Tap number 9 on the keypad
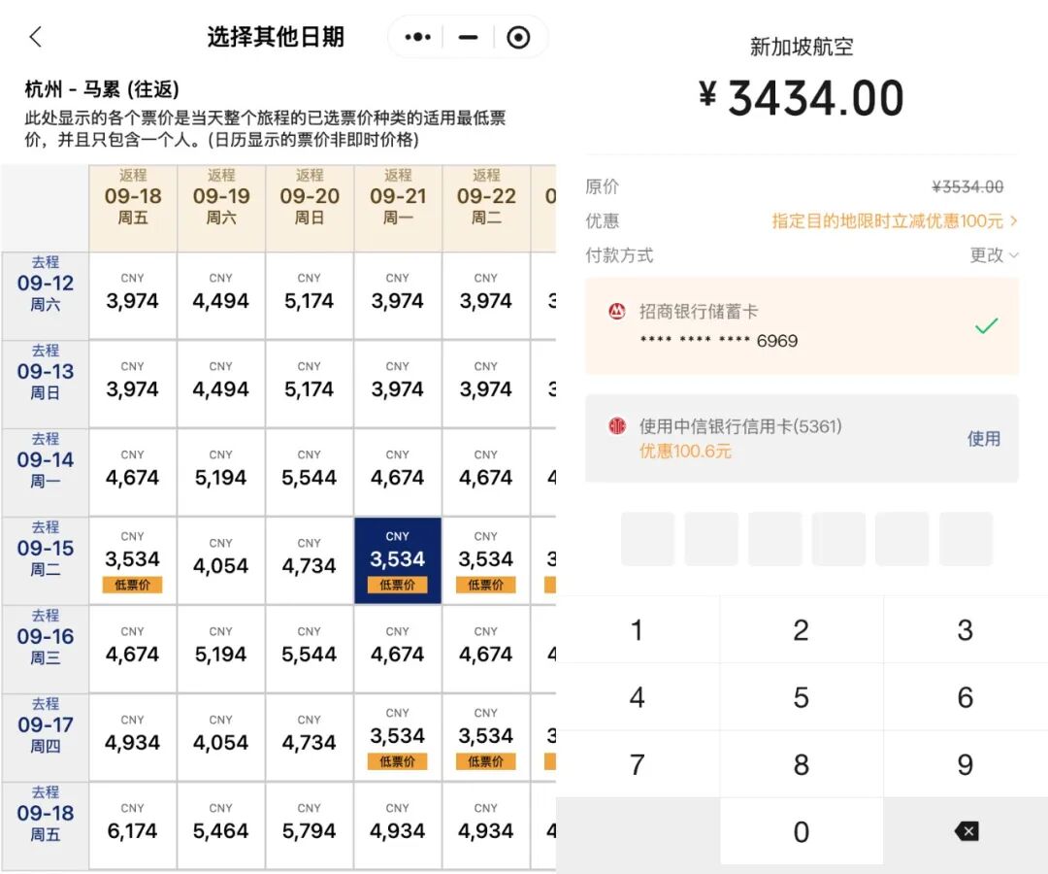This screenshot has height=874, width=1048. point(966,764)
